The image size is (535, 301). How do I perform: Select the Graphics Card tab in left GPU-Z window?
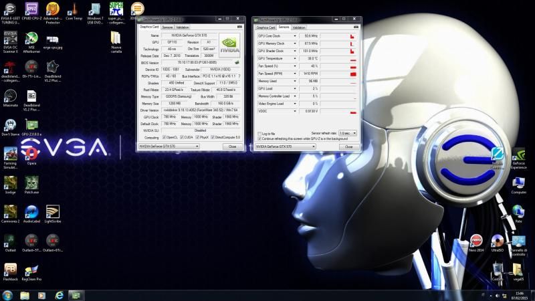[x=149, y=27]
